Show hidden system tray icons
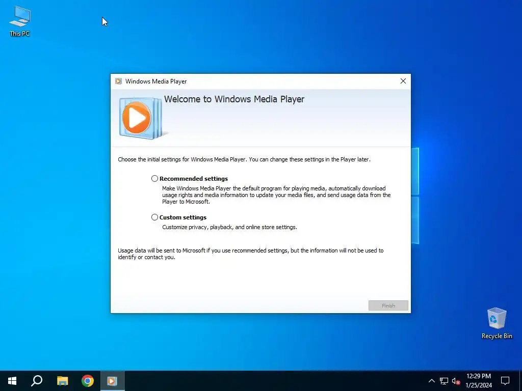Image resolution: width=522 pixels, height=391 pixels. coord(431,381)
